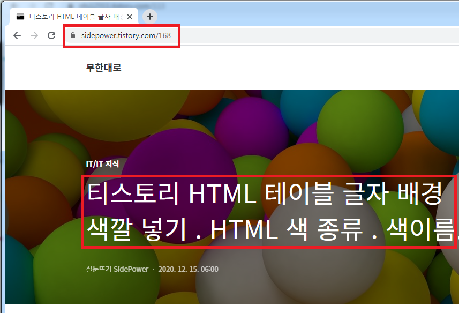Image resolution: width=459 pixels, height=313 pixels.
Task: Reload the page with the refresh icon
Action: [51, 35]
